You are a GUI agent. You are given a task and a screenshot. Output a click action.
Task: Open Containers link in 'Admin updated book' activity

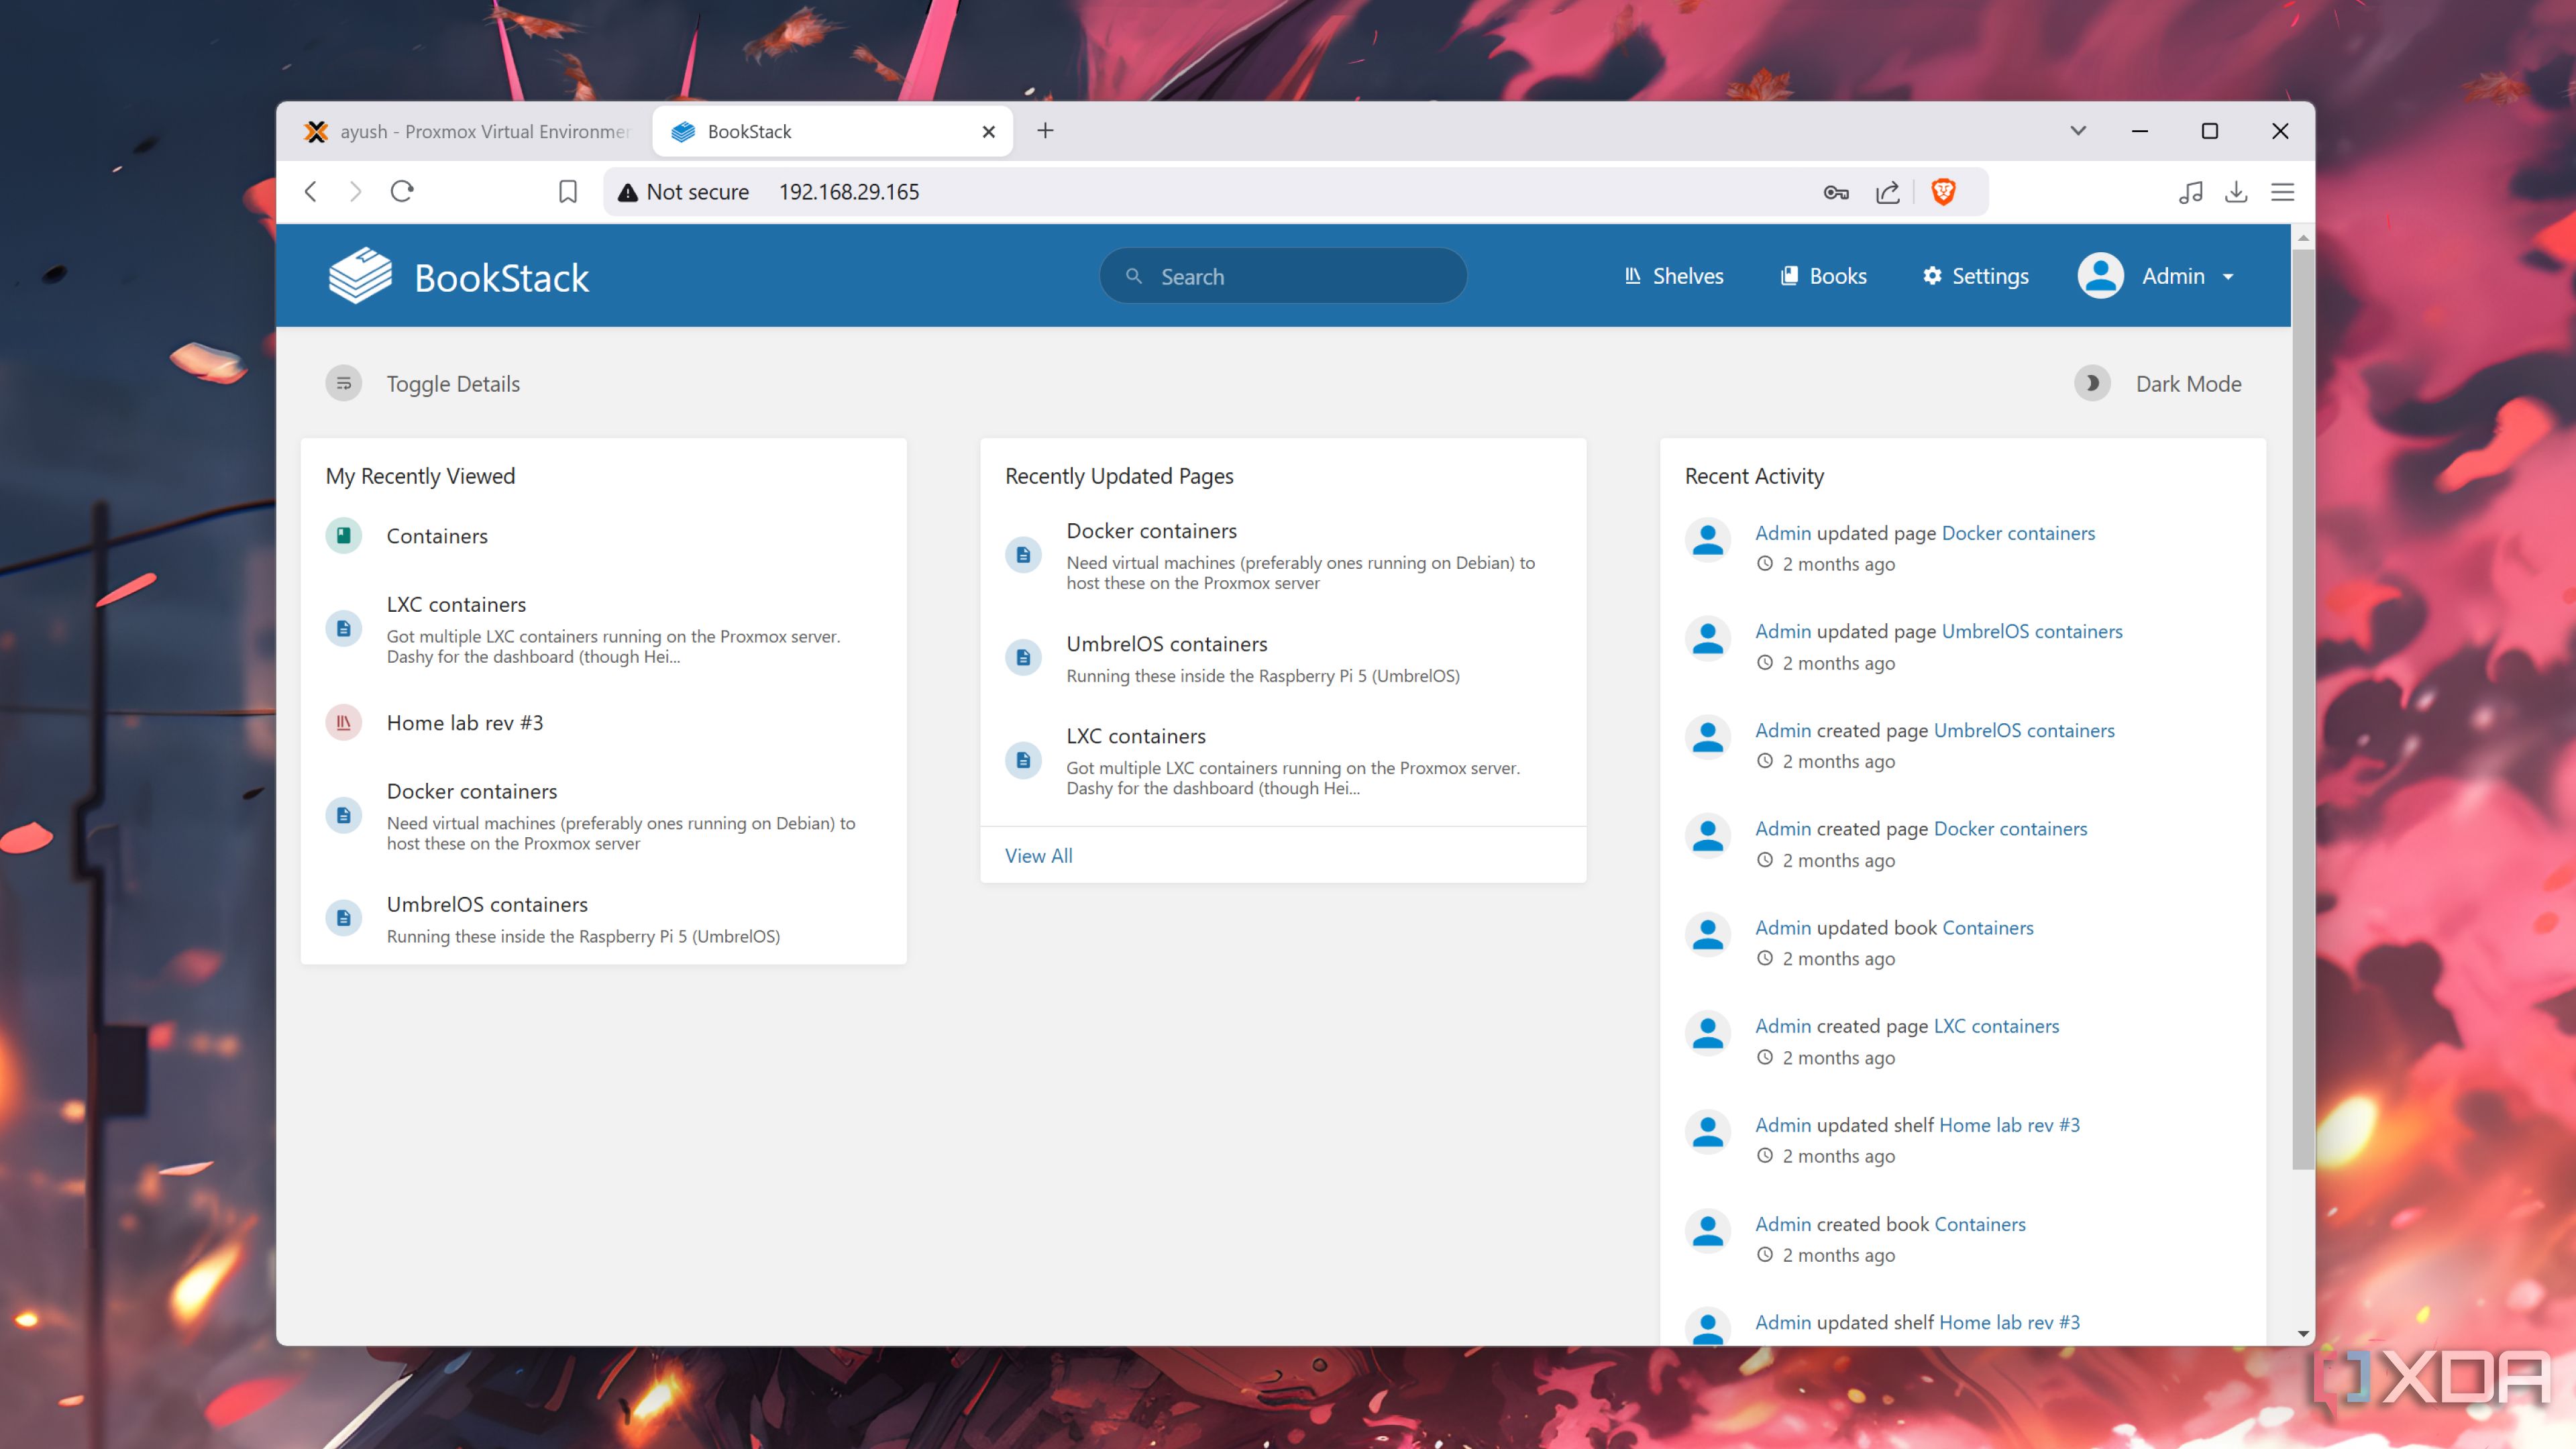1988,928
